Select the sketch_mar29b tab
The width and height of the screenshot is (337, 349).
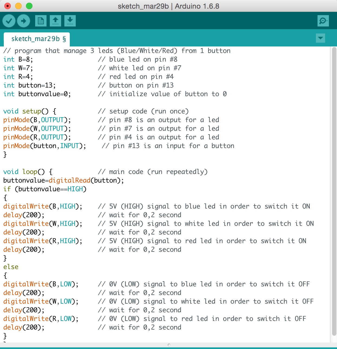click(x=37, y=39)
